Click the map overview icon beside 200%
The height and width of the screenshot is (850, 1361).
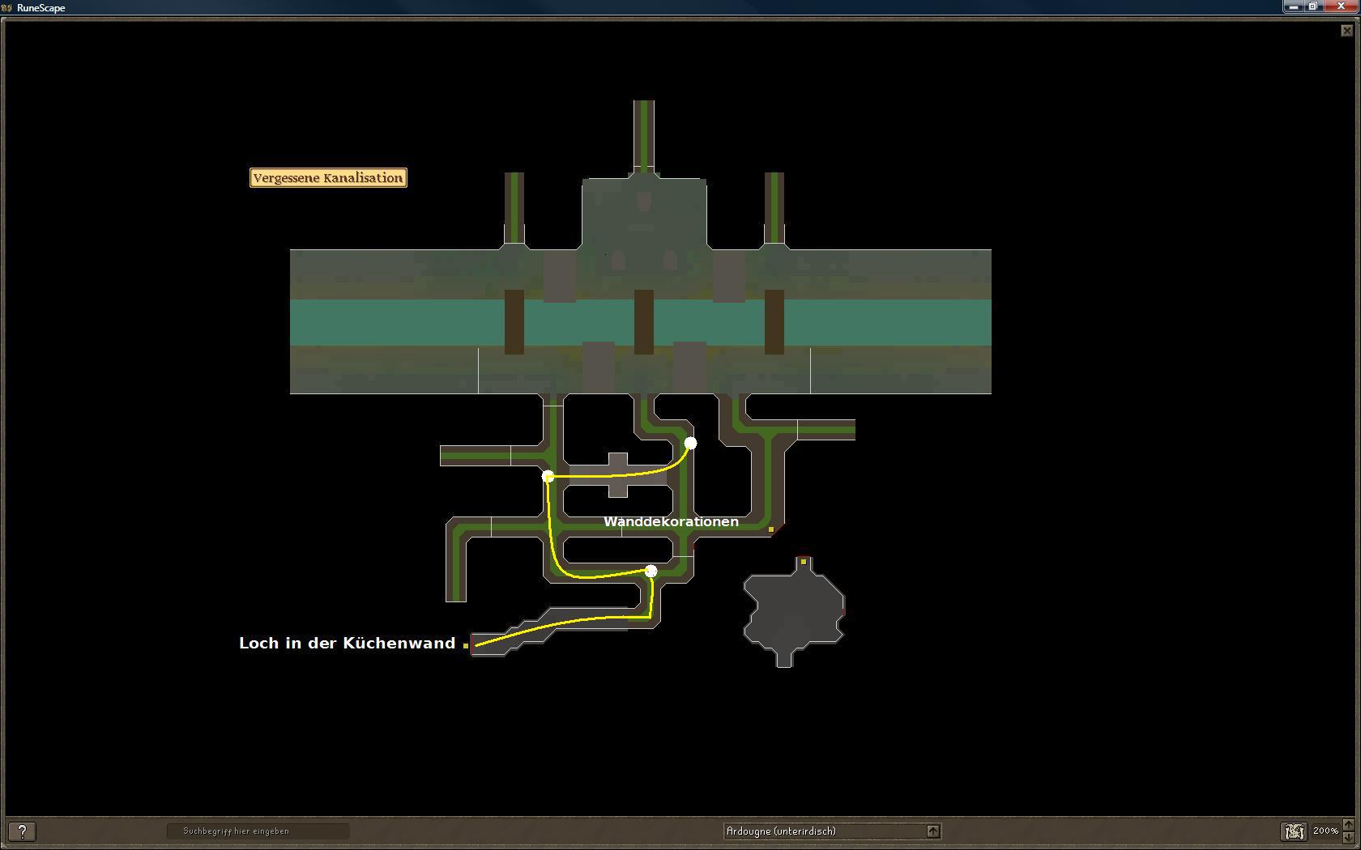pyautogui.click(x=1294, y=831)
